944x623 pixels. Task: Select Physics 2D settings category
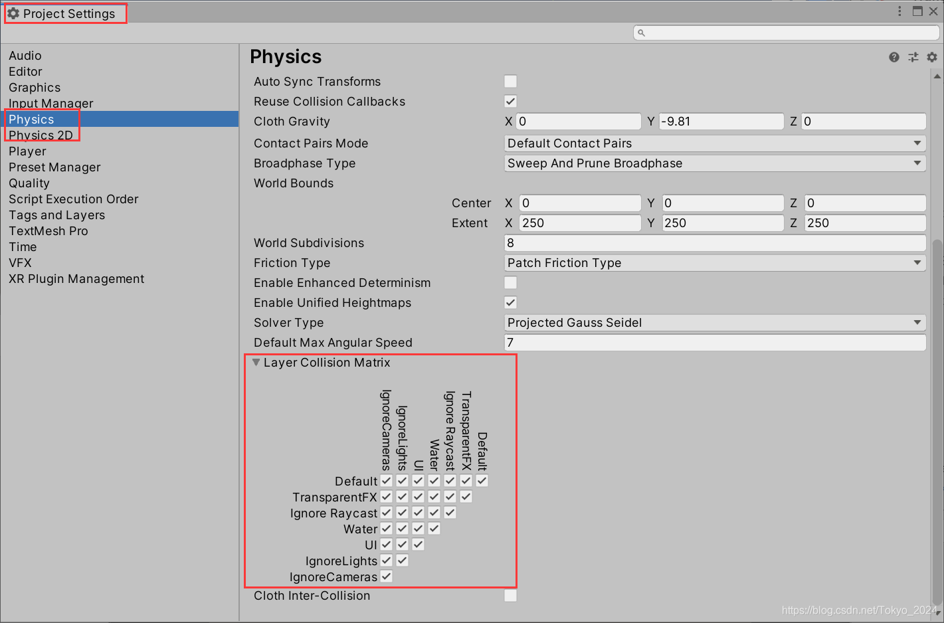pos(41,135)
